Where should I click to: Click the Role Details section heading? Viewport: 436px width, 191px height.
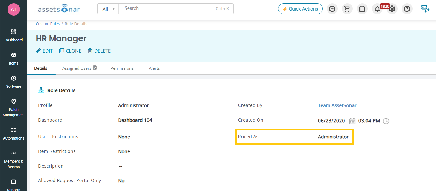(x=61, y=90)
